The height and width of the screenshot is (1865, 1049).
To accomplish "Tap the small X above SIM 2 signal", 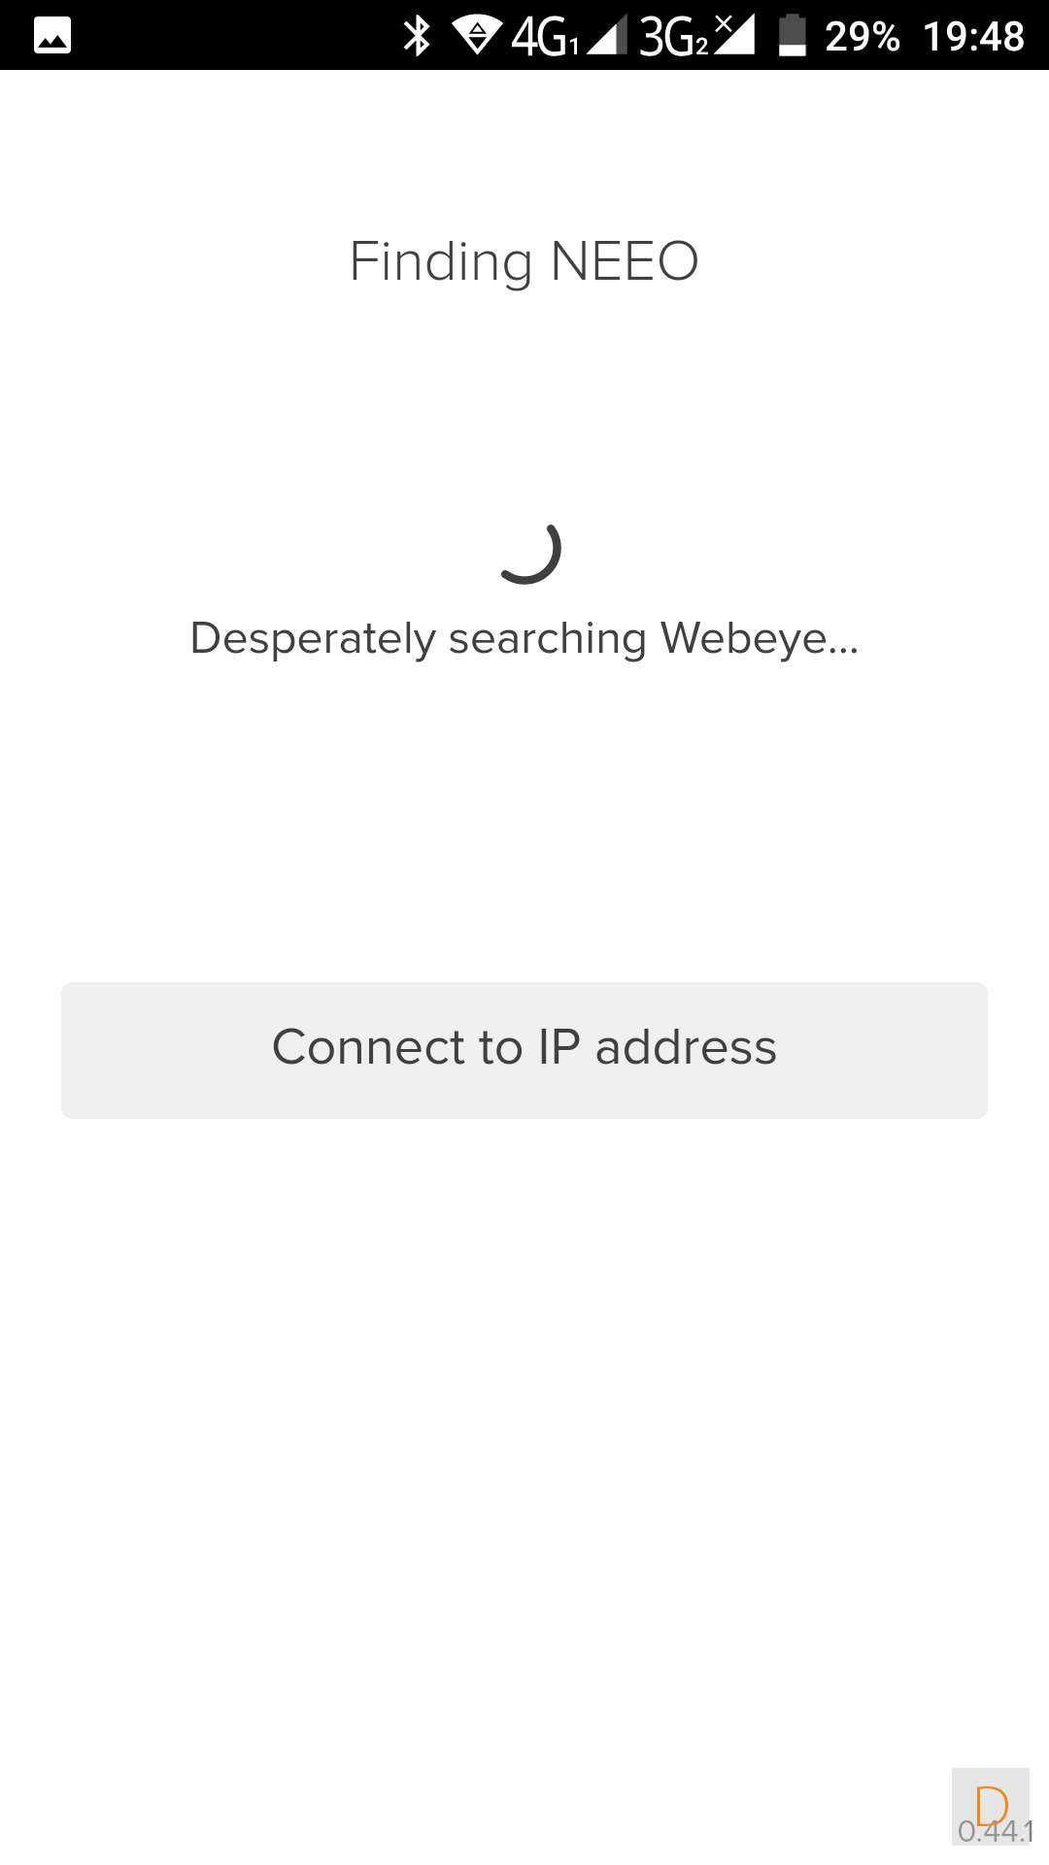I will [x=724, y=24].
